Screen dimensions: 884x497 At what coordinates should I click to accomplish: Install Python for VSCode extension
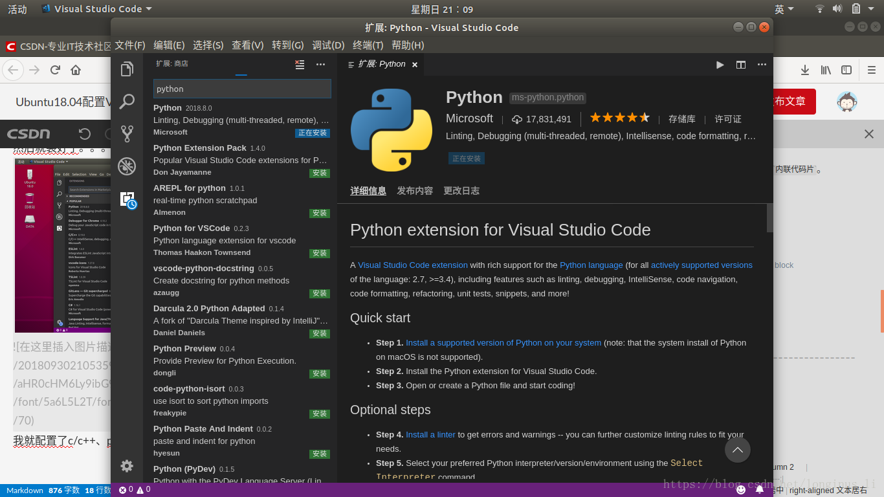(320, 254)
